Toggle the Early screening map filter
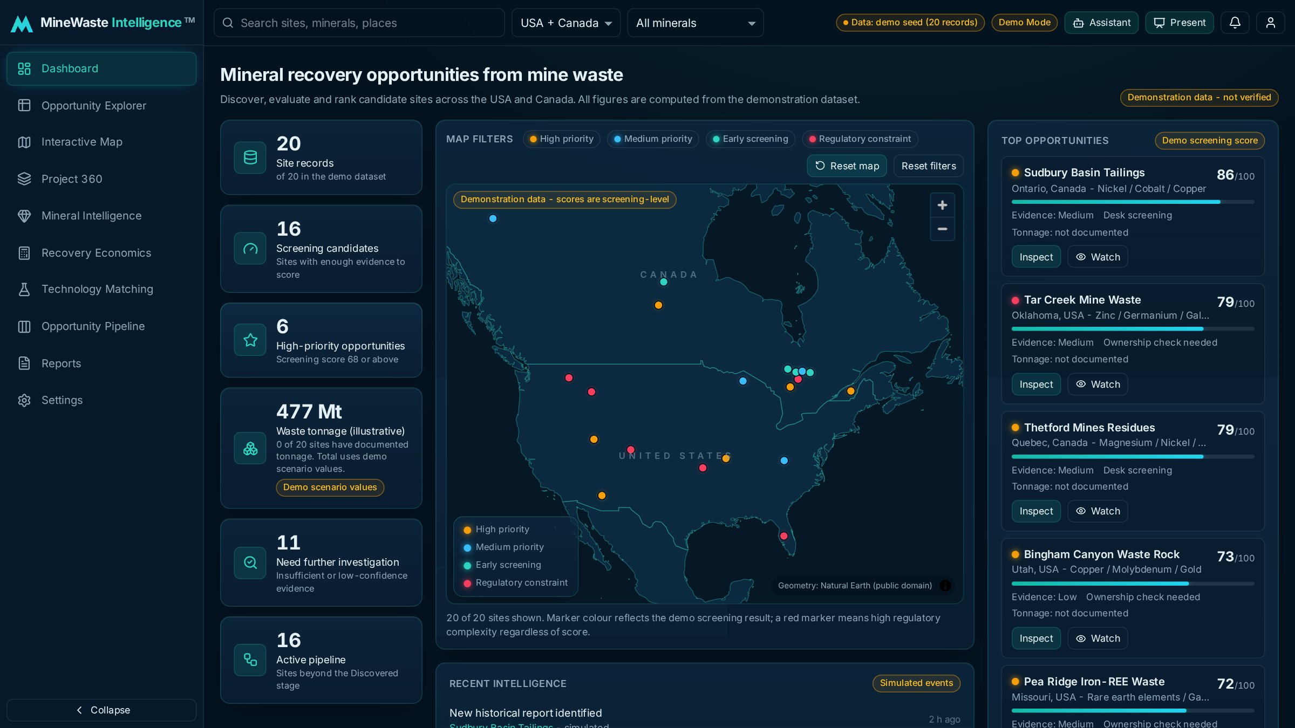This screenshot has width=1295, height=728. coord(750,139)
